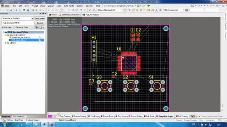Screen dimensions: 227x127
Task: Switch to the PCB Inspector tab
Action: (19, 116)
